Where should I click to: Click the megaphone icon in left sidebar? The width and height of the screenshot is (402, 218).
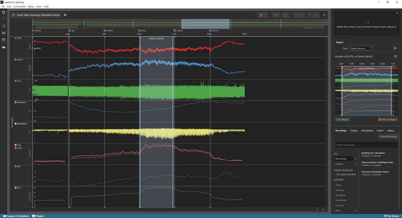4,47
